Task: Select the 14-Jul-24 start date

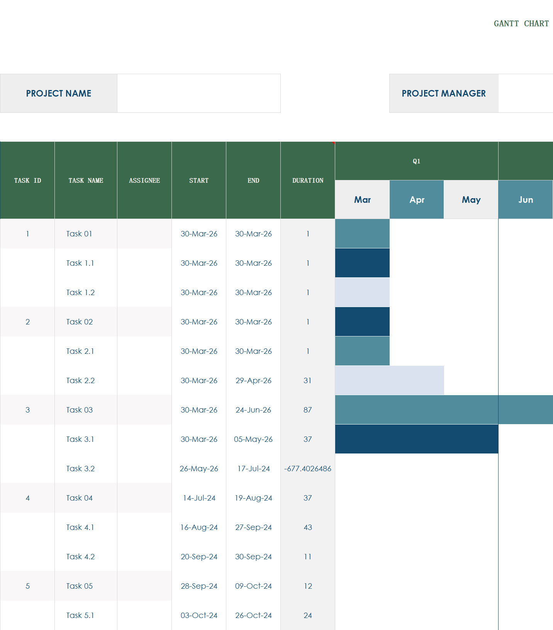Action: (x=199, y=498)
